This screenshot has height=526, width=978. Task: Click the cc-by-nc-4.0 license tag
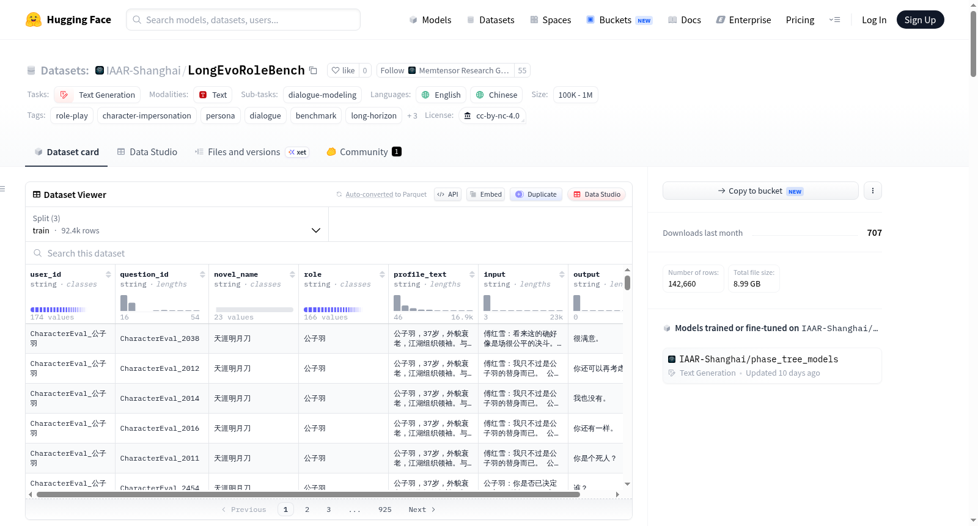click(492, 115)
